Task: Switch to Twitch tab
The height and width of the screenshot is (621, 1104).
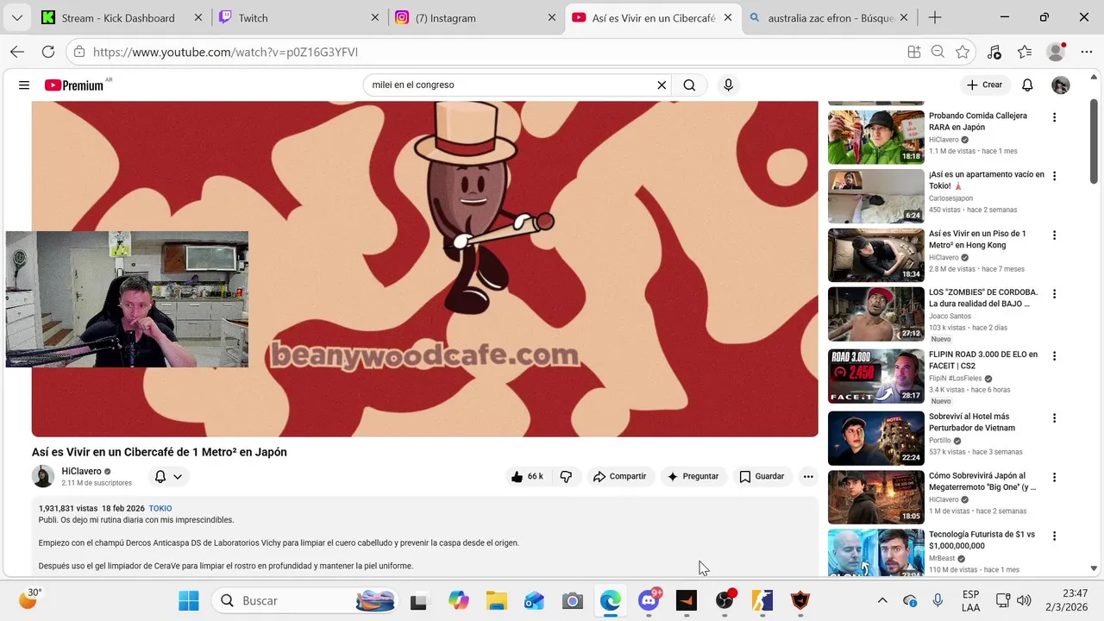Action: (x=298, y=17)
